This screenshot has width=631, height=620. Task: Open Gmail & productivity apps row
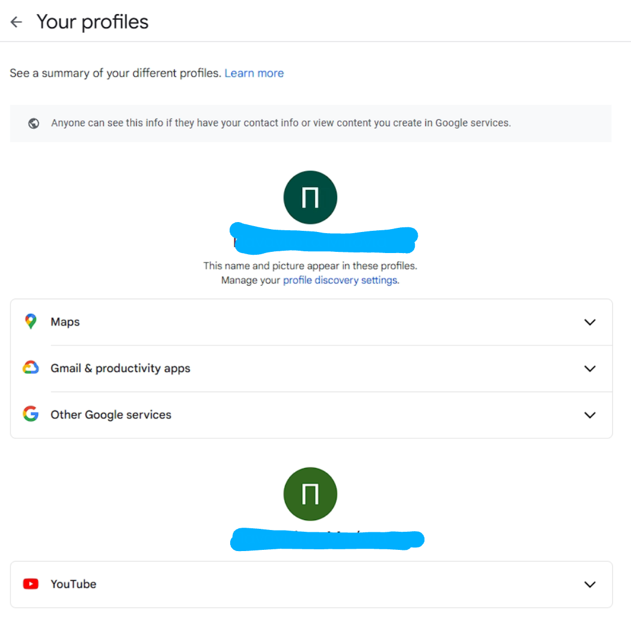(311, 368)
